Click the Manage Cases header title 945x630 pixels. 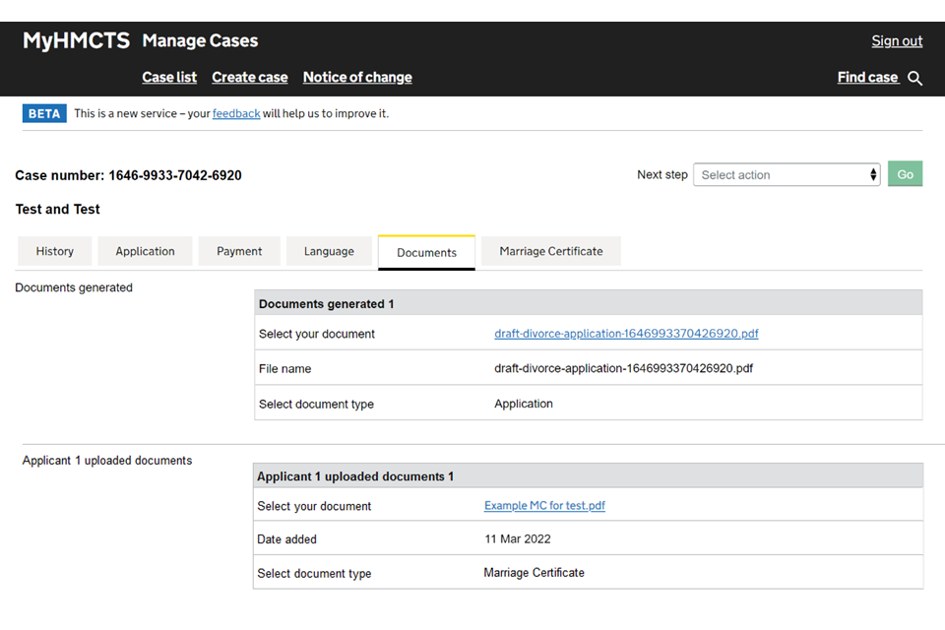(200, 41)
